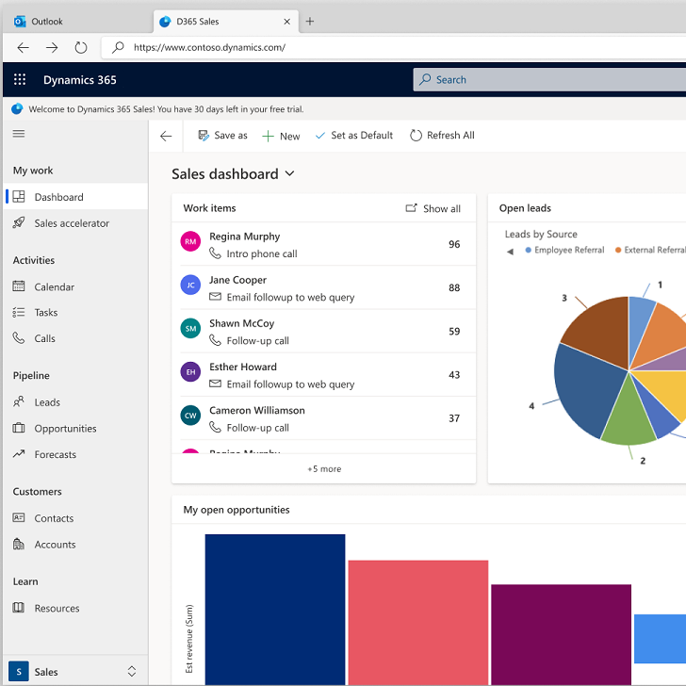The image size is (686, 686).
Task: Open a new browser tab with plus
Action: (x=310, y=21)
